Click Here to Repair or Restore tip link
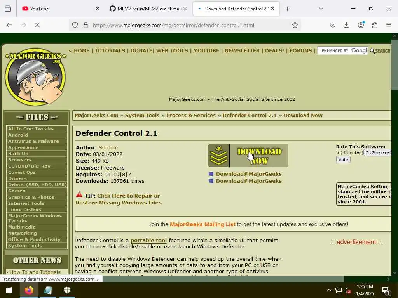This screenshot has width=398, height=298. [x=119, y=199]
